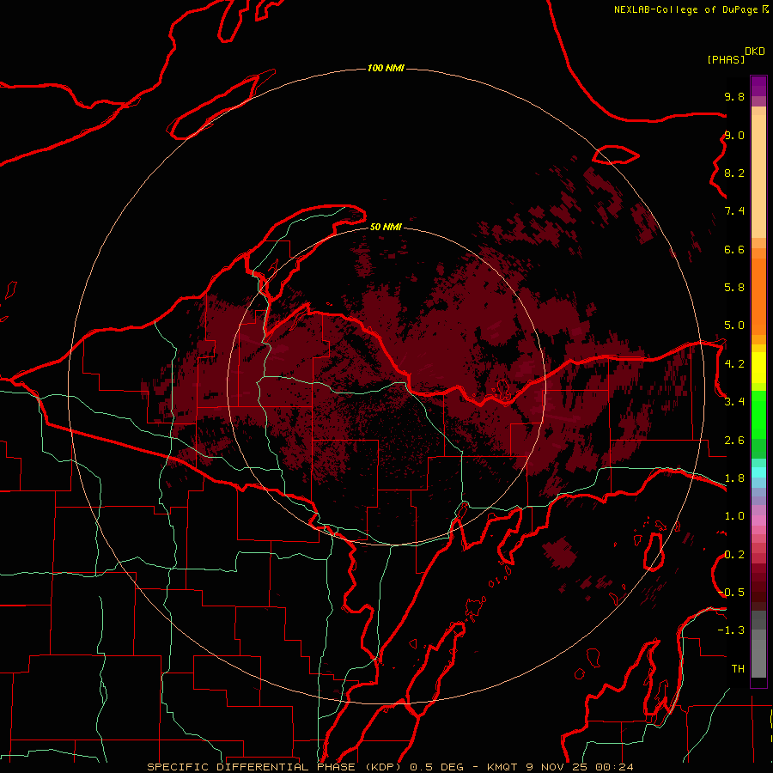The width and height of the screenshot is (773, 773).
Task: Pick the pink segment beside 1.0
Action: pos(758,520)
